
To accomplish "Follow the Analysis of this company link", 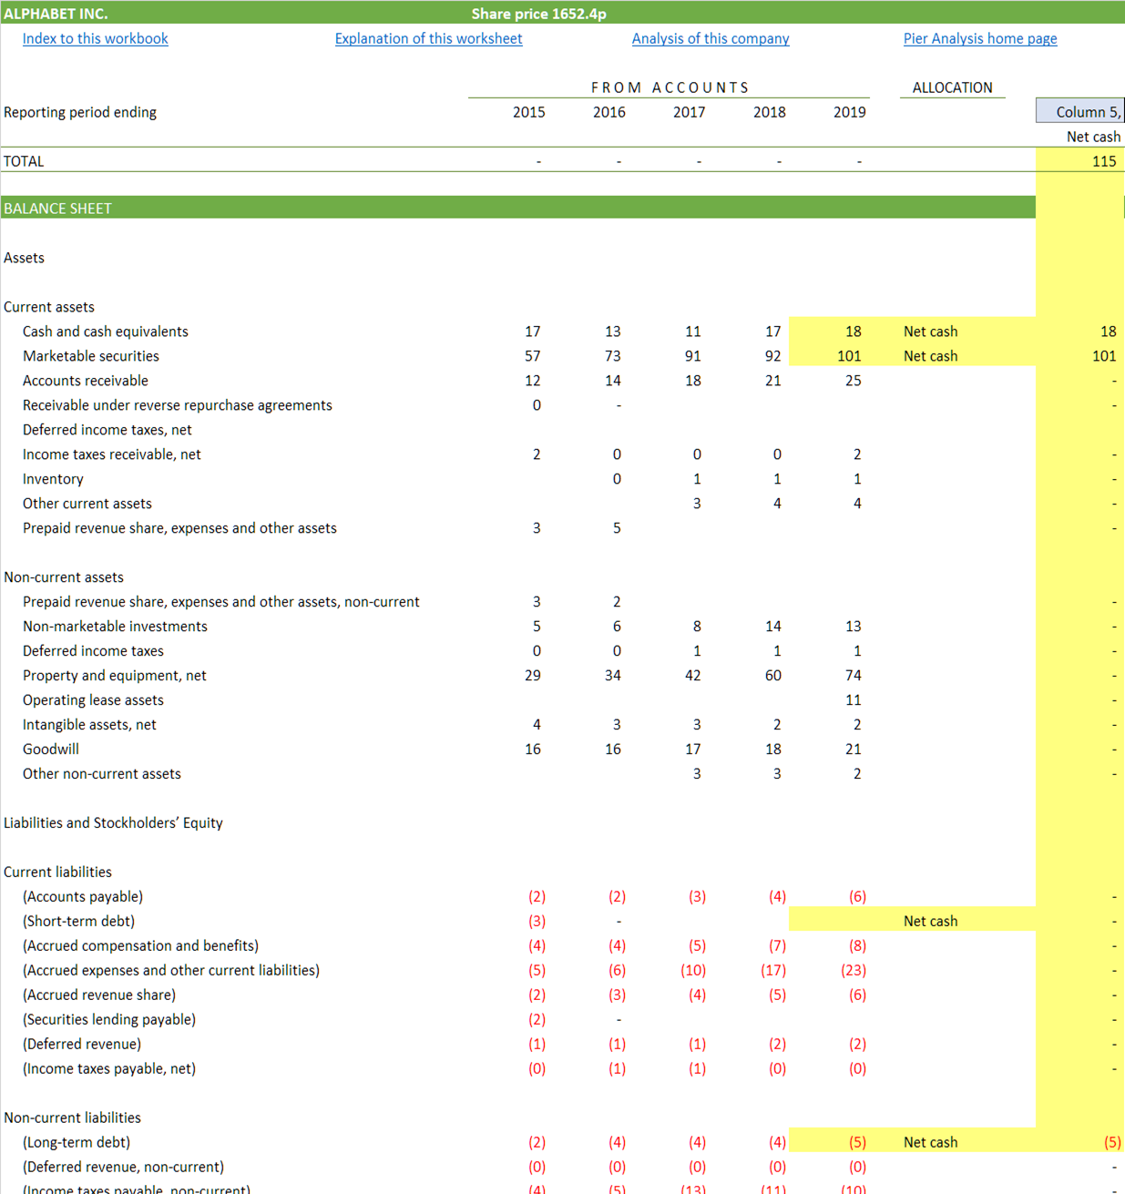I will point(711,38).
